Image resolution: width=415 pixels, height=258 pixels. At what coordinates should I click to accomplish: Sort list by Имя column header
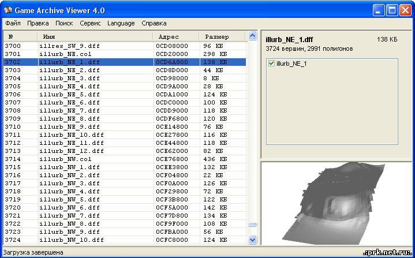click(x=95, y=37)
